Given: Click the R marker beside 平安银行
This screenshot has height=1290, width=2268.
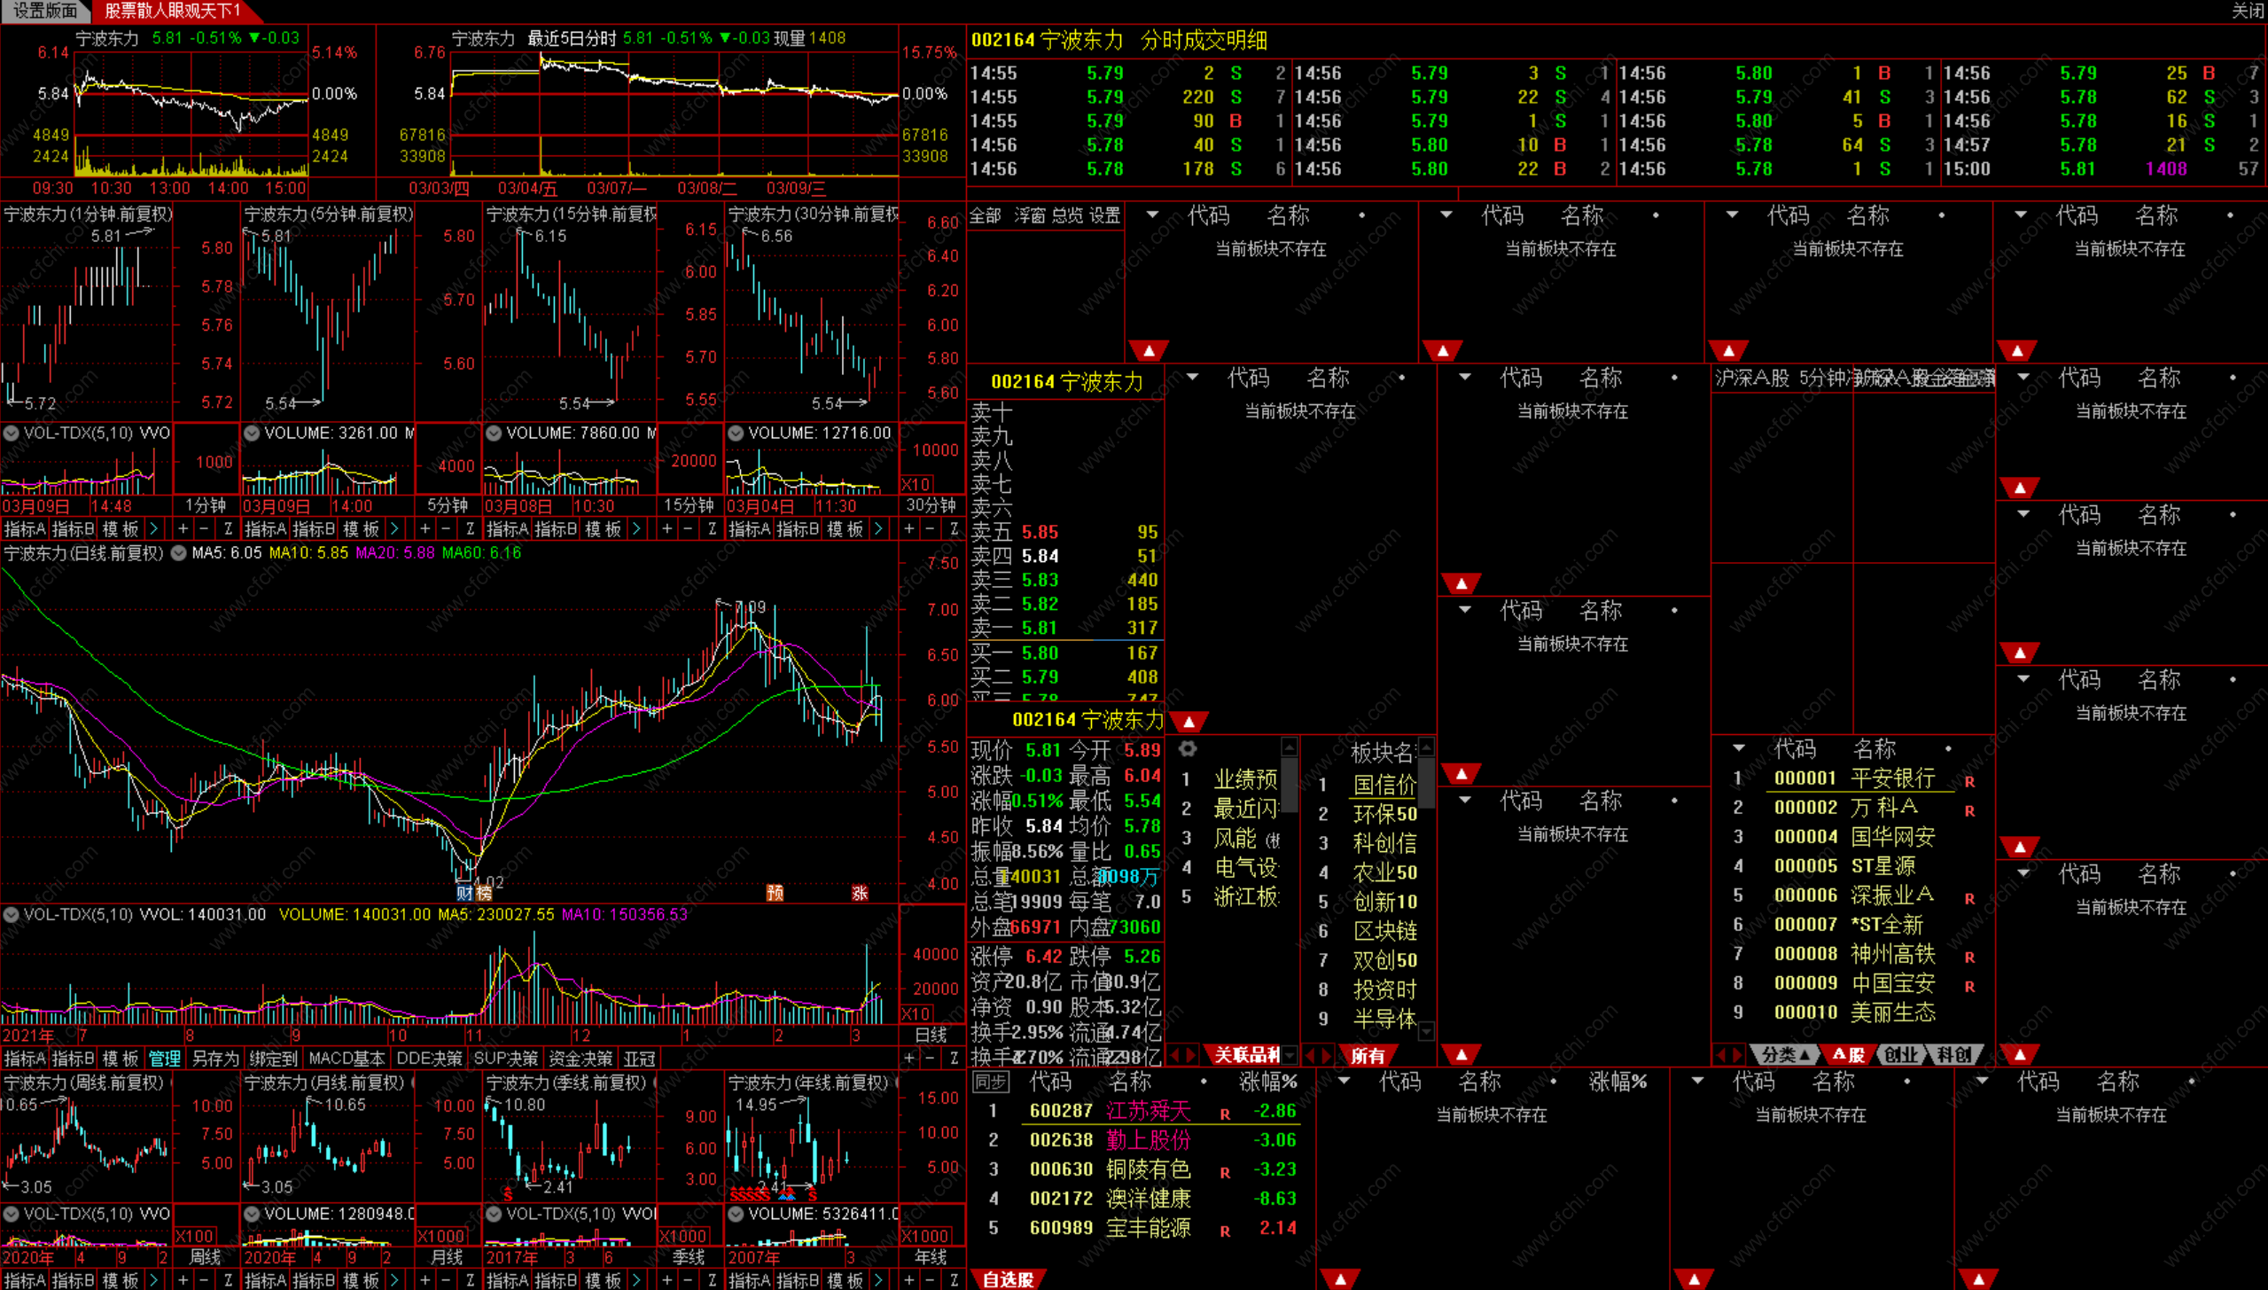Looking at the screenshot, I should point(1968,781).
